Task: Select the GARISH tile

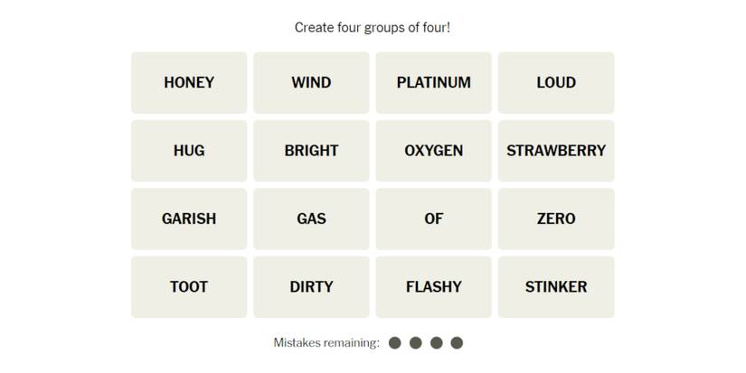Action: pos(189,219)
